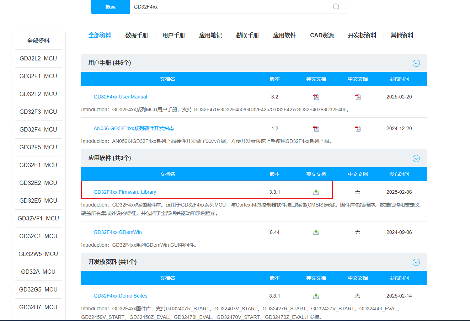Collapse the 用户手册 section
This screenshot has height=321, width=470.
coord(416,63)
